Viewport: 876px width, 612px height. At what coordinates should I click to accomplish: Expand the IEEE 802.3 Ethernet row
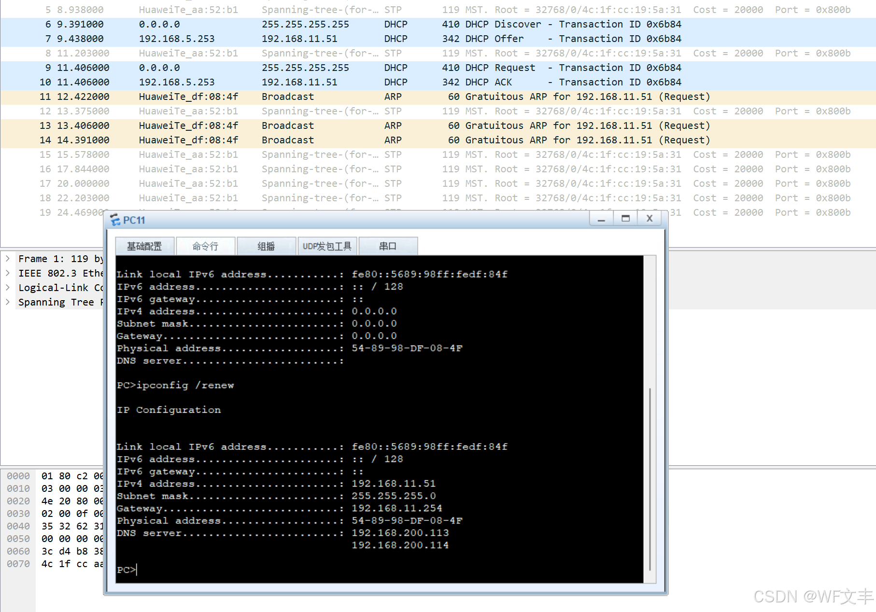[x=8, y=273]
